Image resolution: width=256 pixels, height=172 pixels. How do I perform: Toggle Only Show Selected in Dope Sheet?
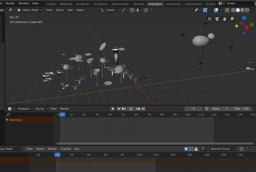tap(186, 149)
